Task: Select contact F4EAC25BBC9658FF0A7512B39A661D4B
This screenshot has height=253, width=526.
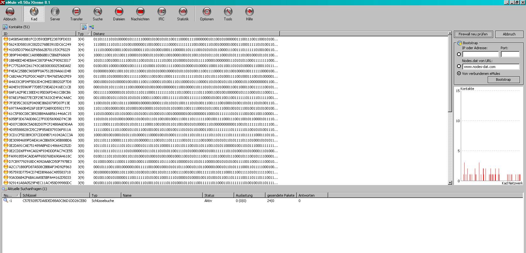Action: pyautogui.click(x=40, y=71)
